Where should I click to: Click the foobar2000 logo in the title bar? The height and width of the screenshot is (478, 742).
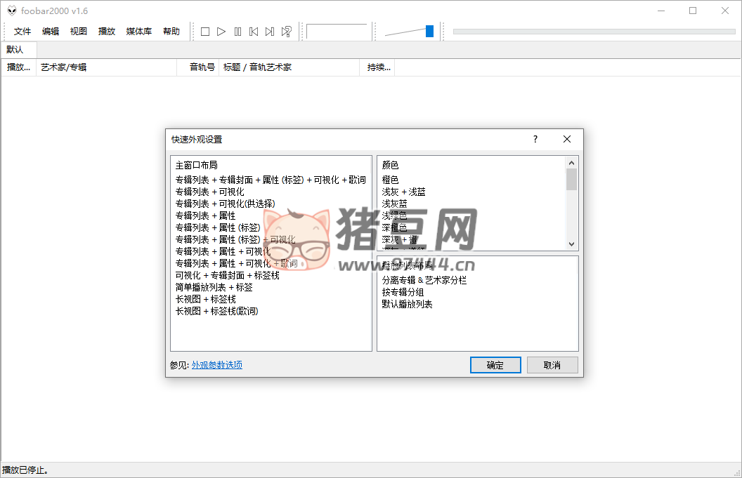[x=12, y=11]
